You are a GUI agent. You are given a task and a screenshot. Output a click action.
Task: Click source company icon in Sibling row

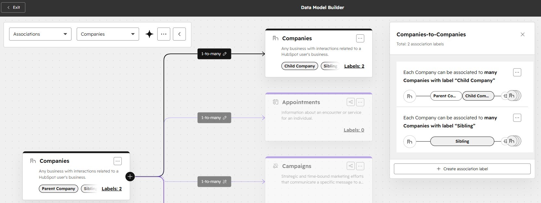(410, 141)
